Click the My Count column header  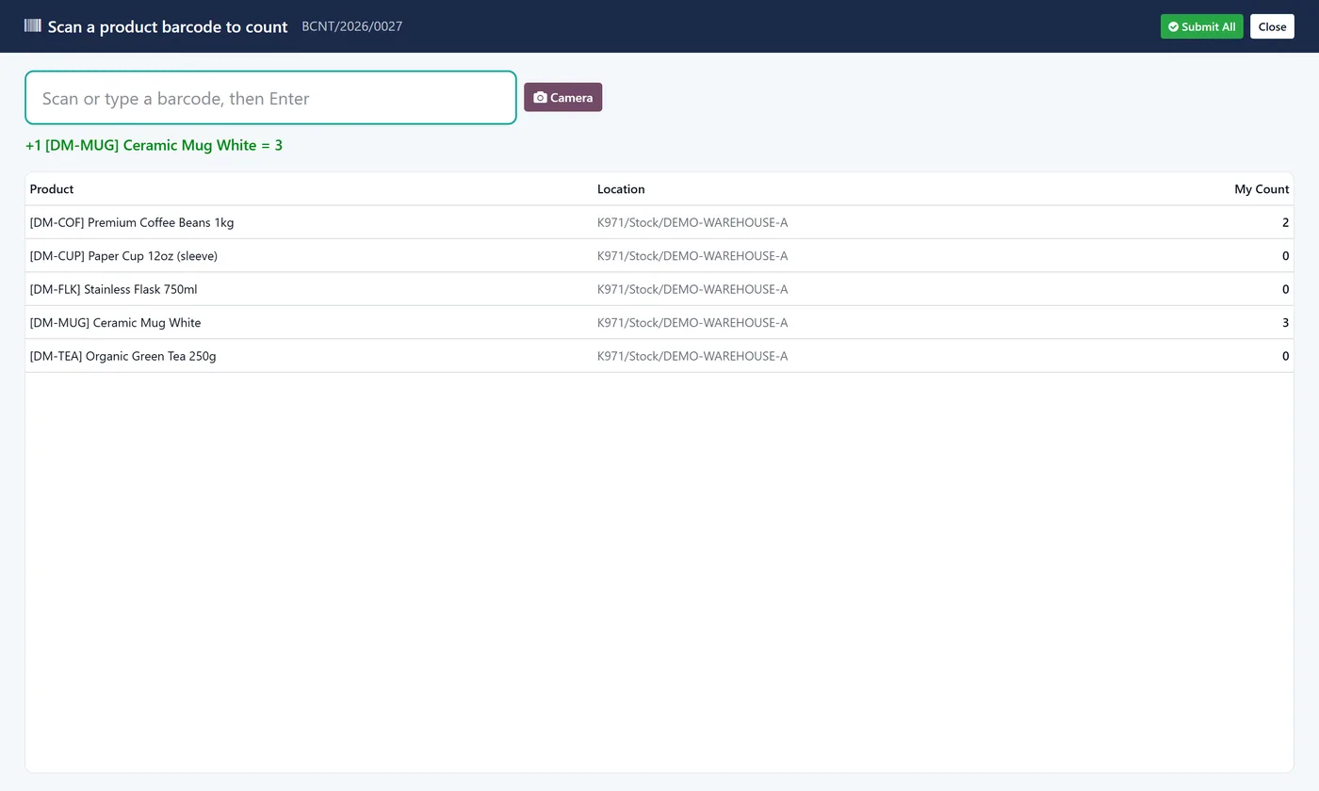click(x=1262, y=189)
